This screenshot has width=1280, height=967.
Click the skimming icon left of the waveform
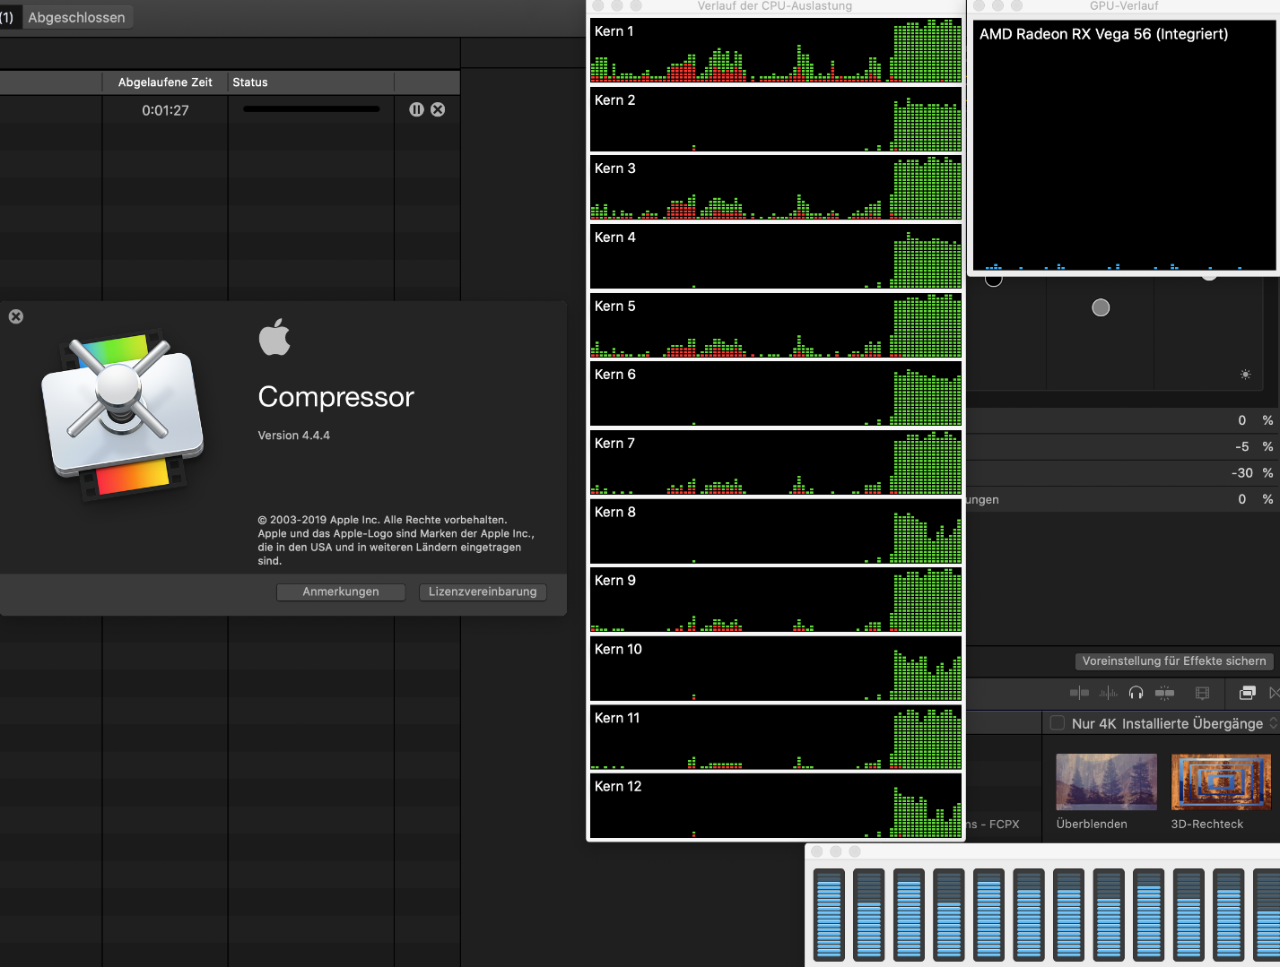[x=1079, y=693]
